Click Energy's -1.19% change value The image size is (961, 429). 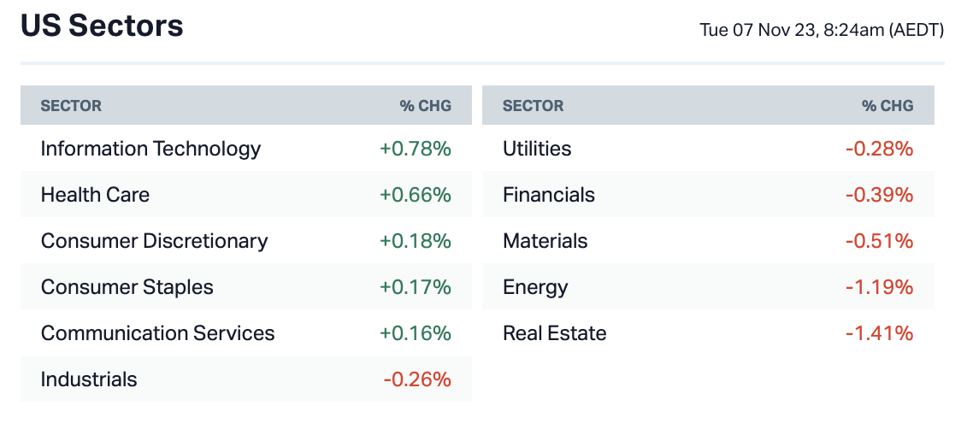879,287
